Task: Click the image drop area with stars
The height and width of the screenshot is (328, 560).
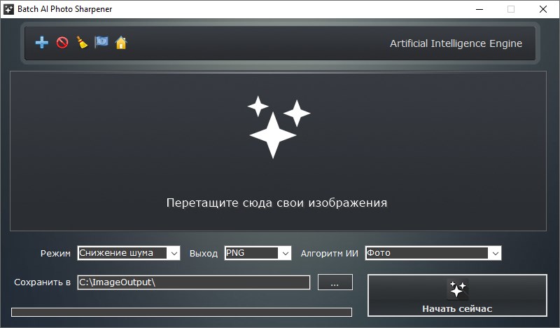Action: pos(278,151)
